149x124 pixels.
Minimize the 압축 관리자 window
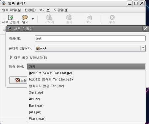[130, 3]
